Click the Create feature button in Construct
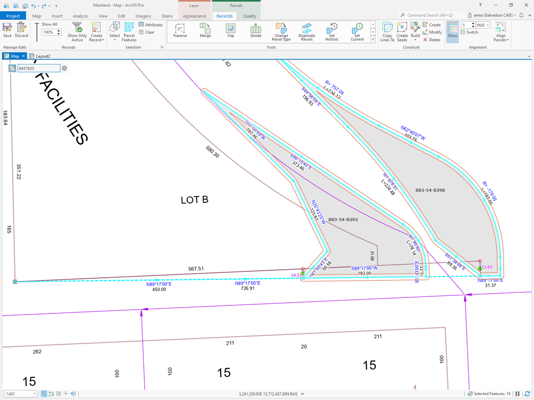The width and height of the screenshot is (534, 400). pos(431,25)
